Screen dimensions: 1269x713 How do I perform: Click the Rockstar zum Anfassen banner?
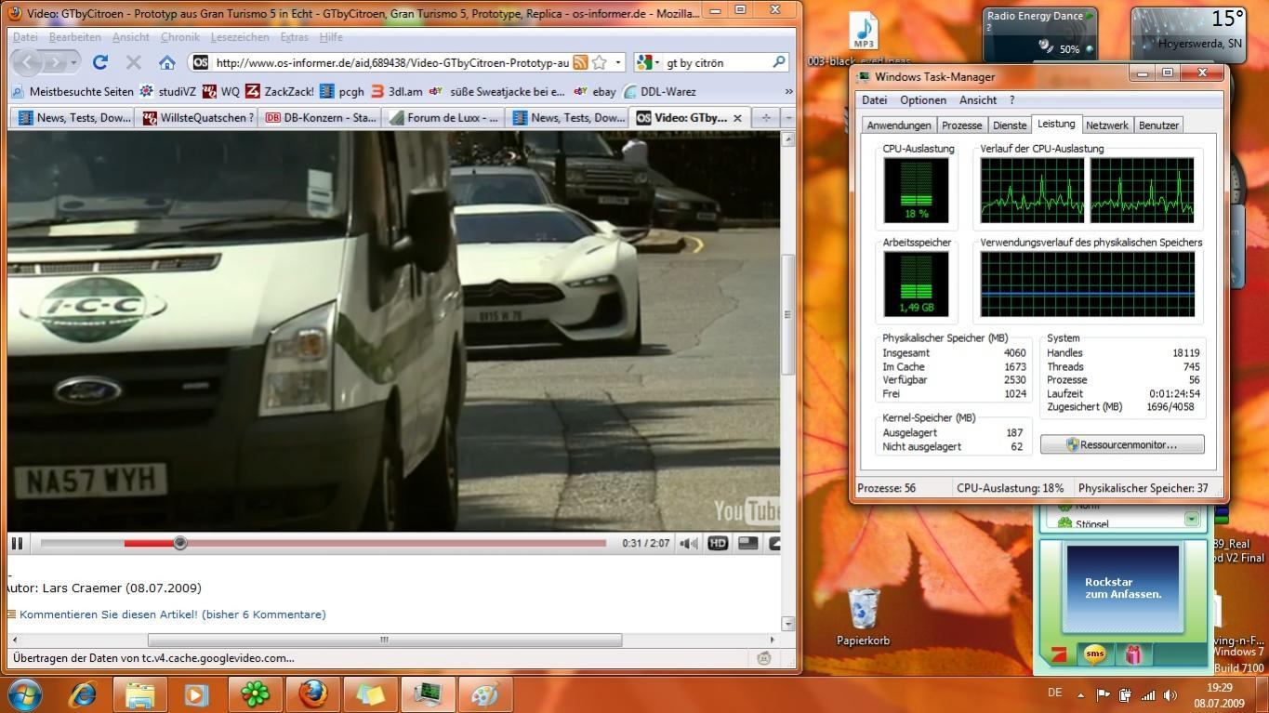click(1123, 588)
